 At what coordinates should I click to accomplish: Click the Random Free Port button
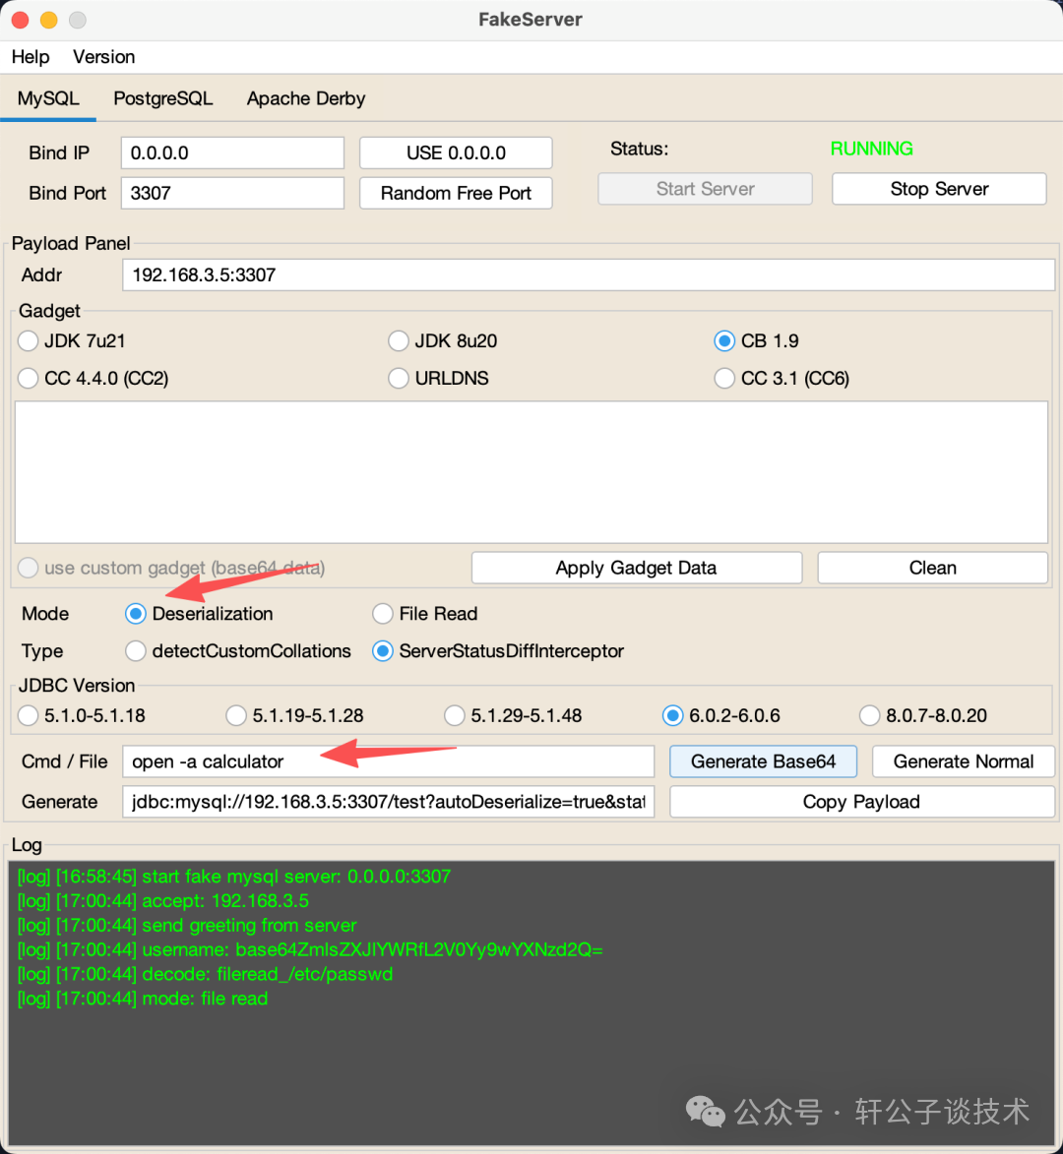pos(456,193)
